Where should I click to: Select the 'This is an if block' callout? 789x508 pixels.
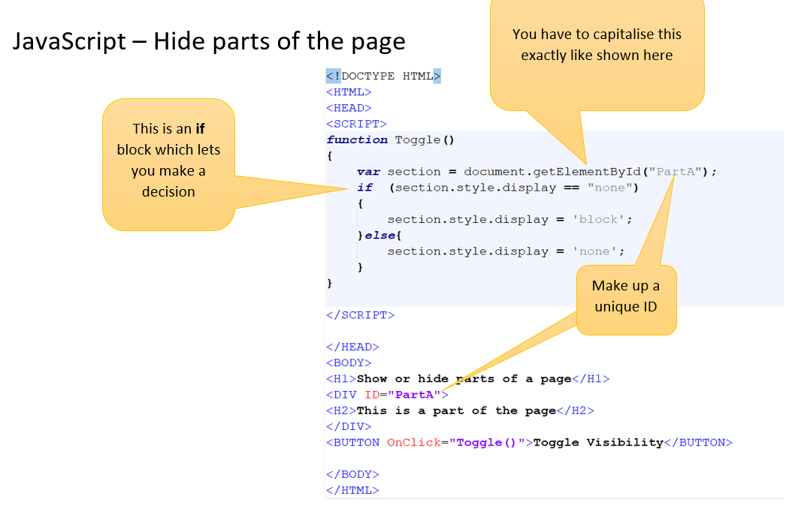(x=168, y=161)
